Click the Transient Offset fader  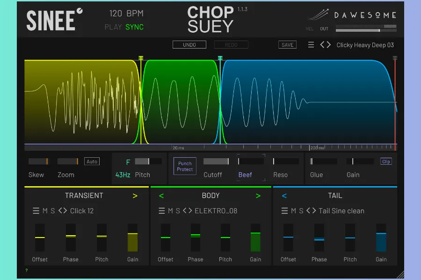(x=40, y=238)
